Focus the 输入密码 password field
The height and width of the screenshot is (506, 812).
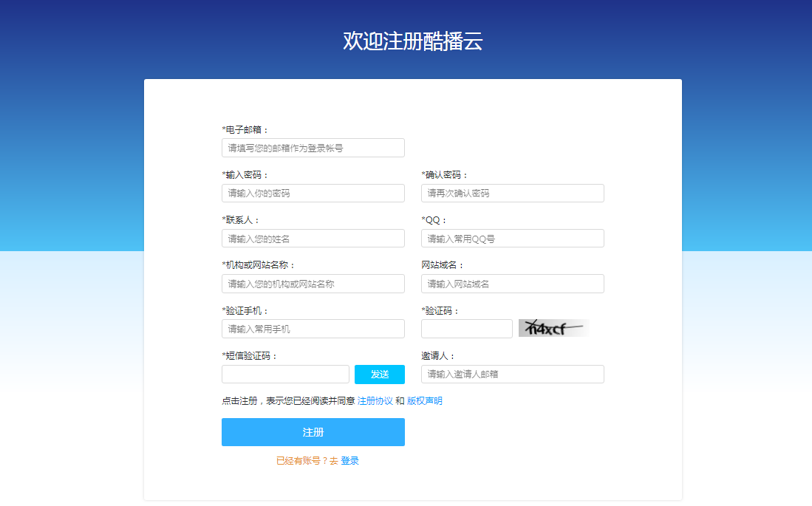click(313, 194)
